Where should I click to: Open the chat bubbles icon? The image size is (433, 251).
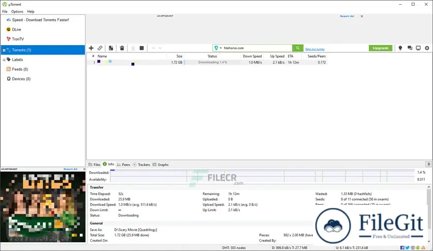pyautogui.click(x=410, y=48)
